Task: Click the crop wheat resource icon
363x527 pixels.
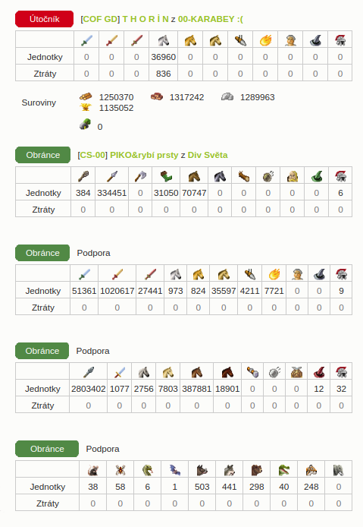Action: [86, 107]
